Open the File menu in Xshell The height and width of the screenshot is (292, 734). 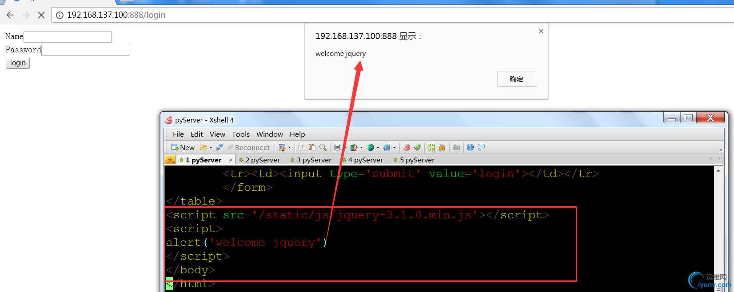tap(178, 134)
